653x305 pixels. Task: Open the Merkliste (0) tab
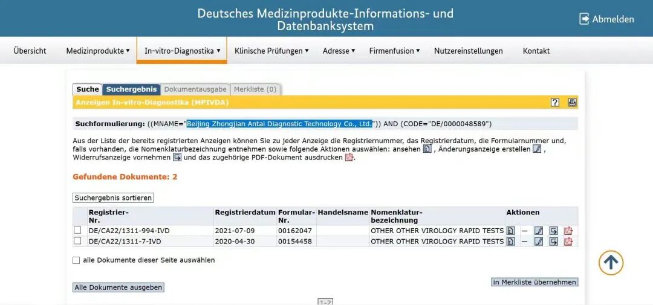255,89
